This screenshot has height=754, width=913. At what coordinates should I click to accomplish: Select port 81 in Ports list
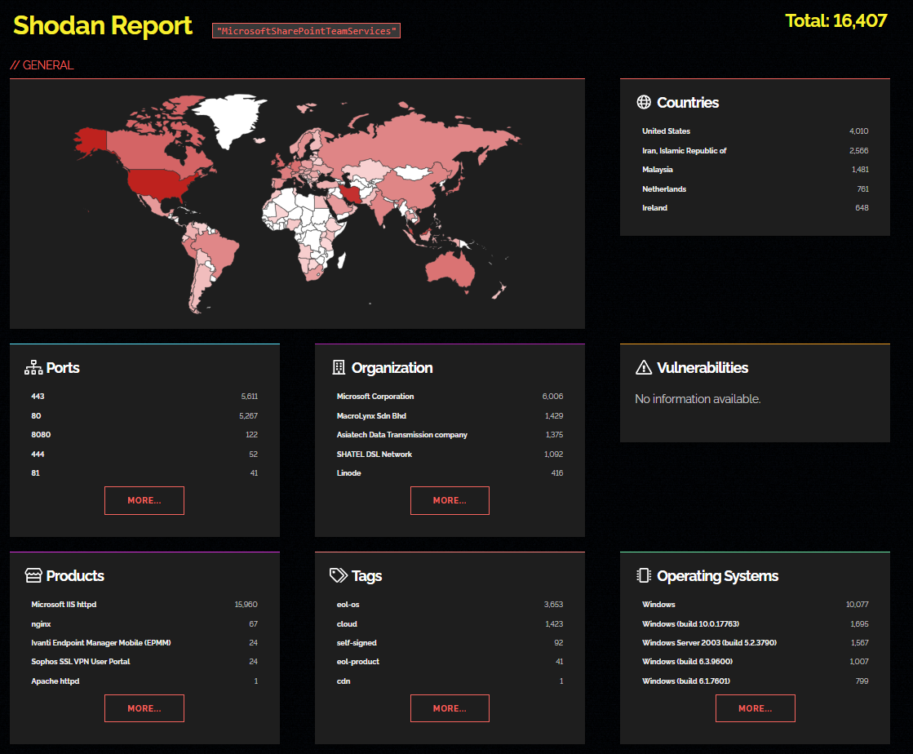[x=144, y=473]
